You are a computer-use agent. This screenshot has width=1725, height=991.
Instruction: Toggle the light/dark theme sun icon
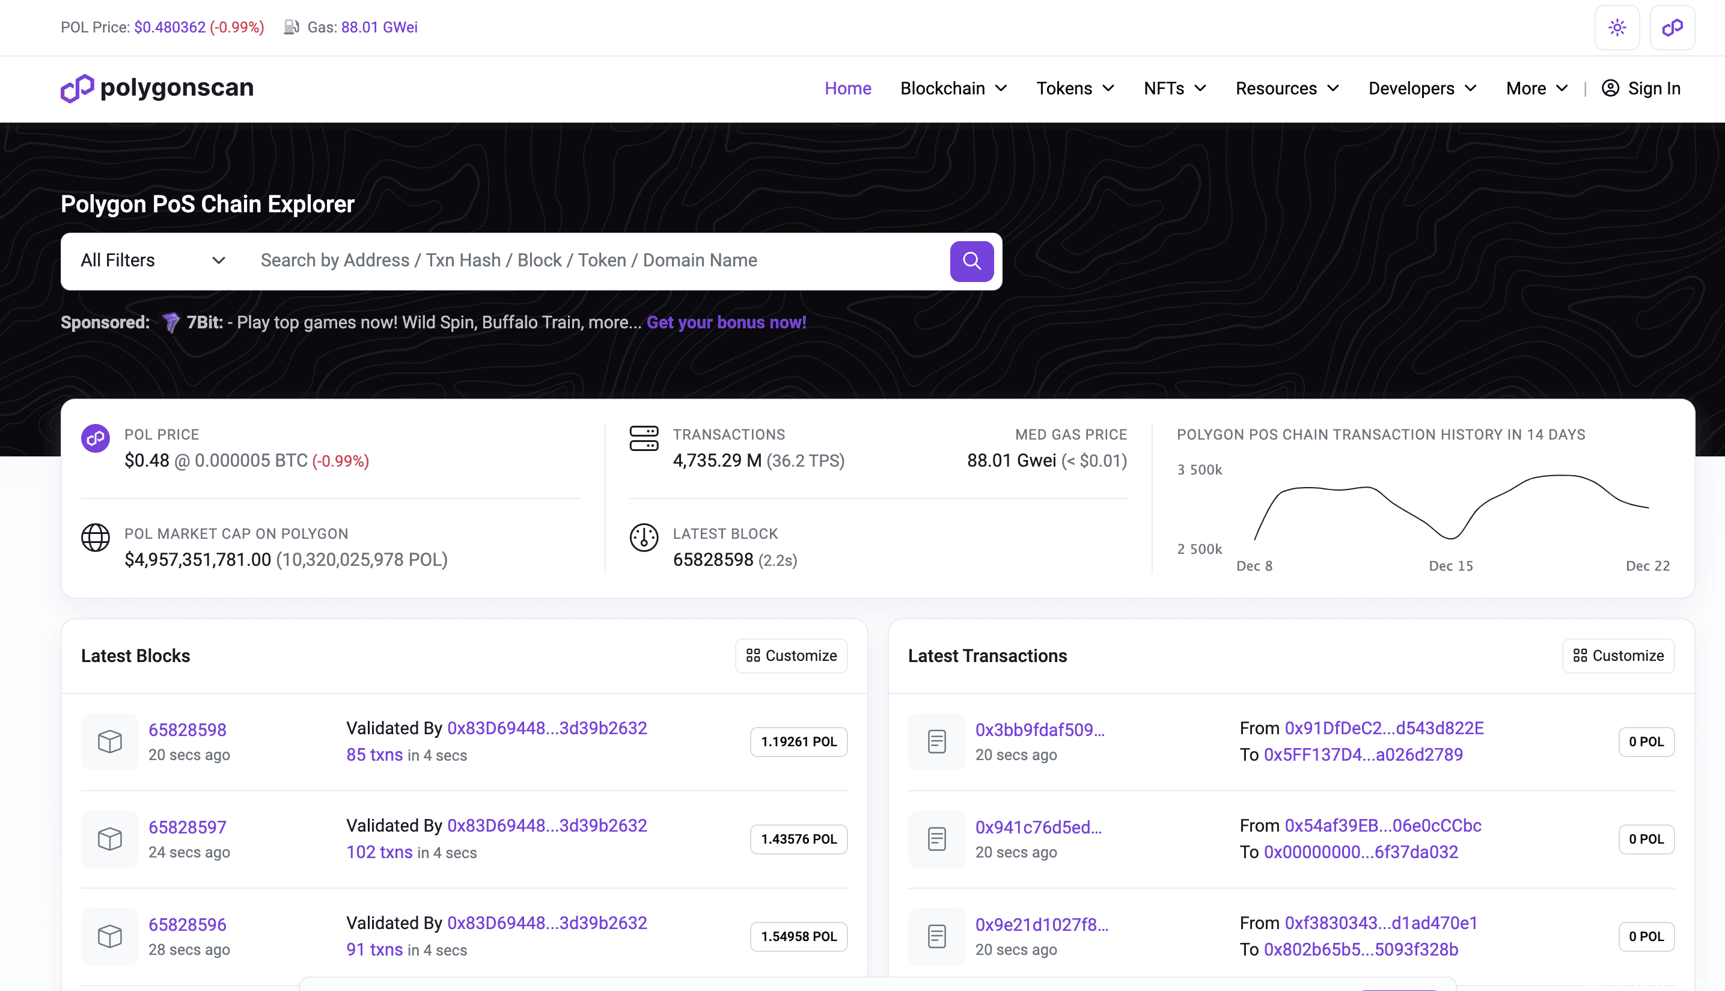(x=1617, y=28)
